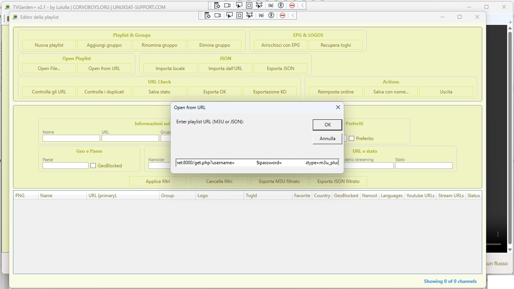Viewport: 514px width, 289px height.
Task: Click Recupera loghi button
Action: 336,45
